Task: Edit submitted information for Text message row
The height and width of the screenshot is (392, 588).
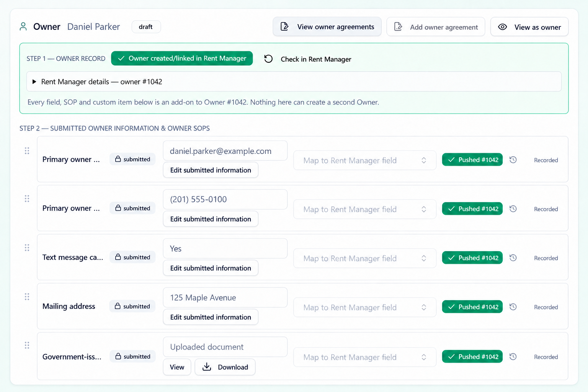Action: pos(211,268)
